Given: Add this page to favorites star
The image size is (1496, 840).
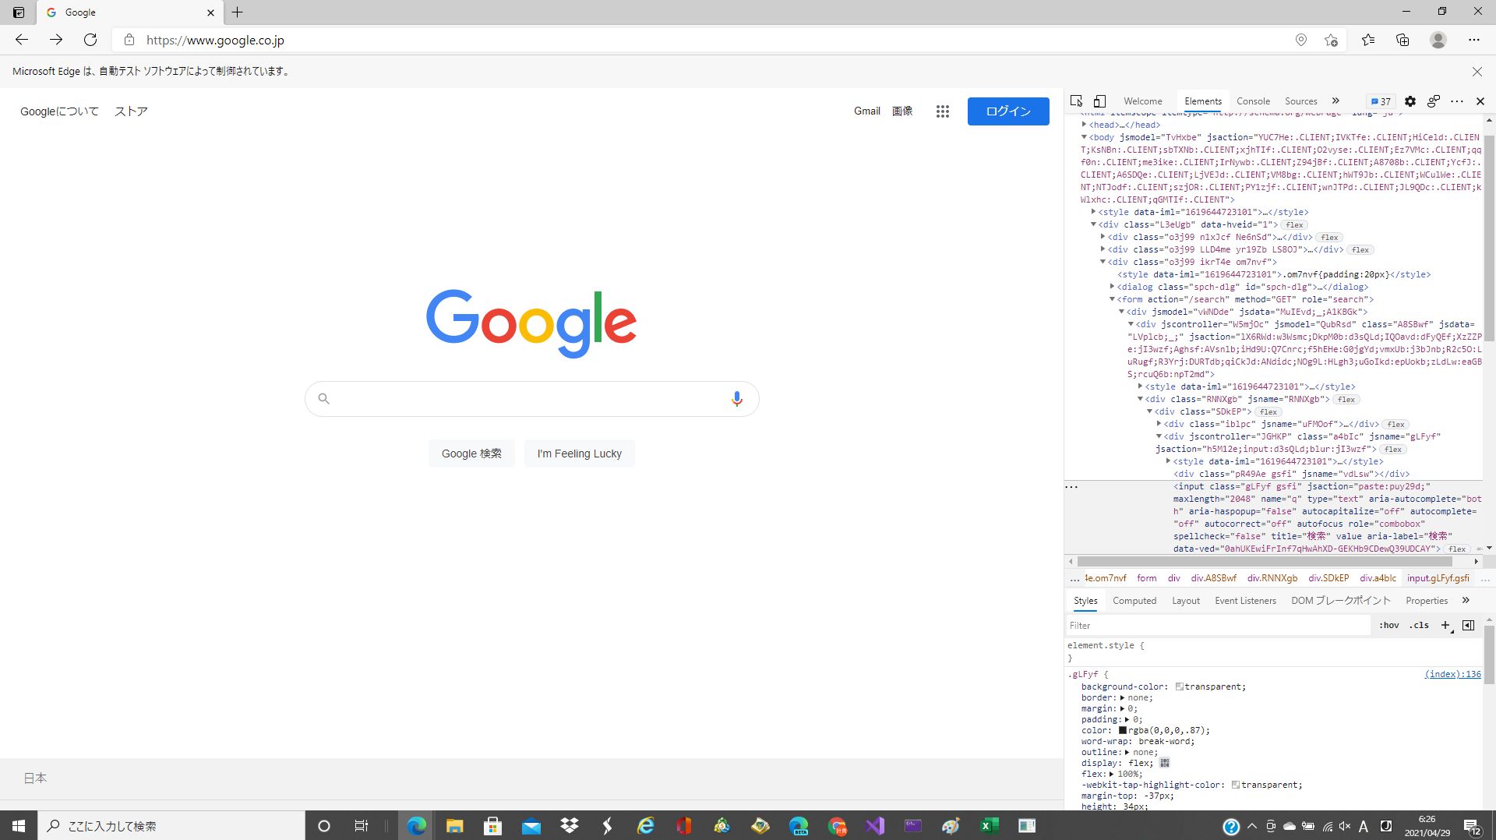Looking at the screenshot, I should pyautogui.click(x=1331, y=40).
